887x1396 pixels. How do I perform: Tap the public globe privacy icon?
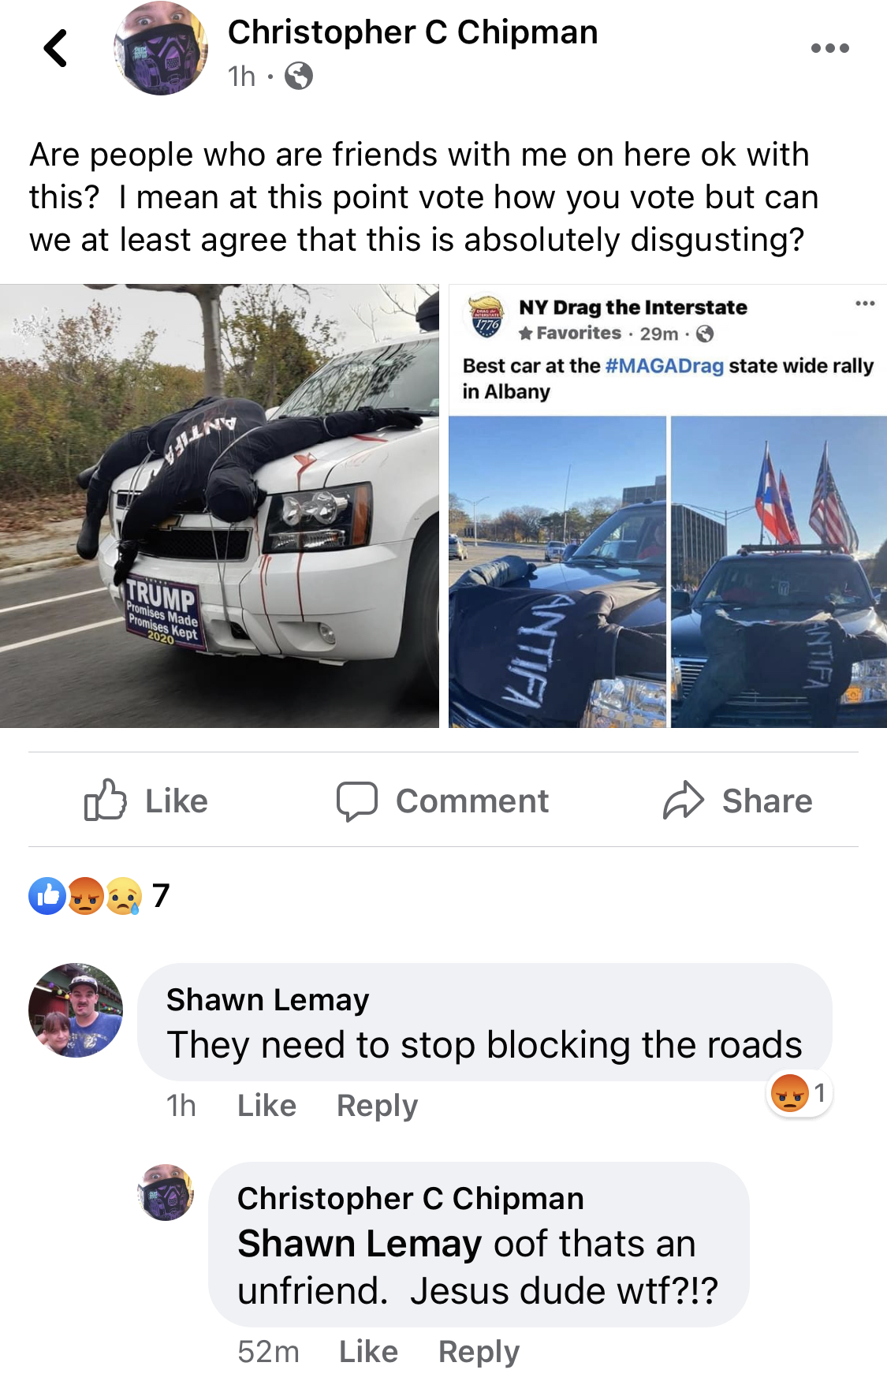[299, 77]
